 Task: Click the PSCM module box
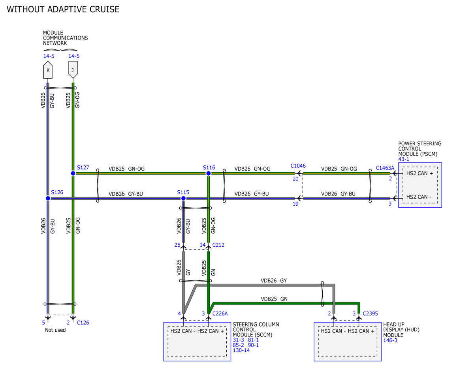coord(419,185)
